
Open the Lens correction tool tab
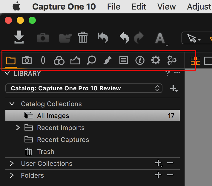click(x=43, y=60)
